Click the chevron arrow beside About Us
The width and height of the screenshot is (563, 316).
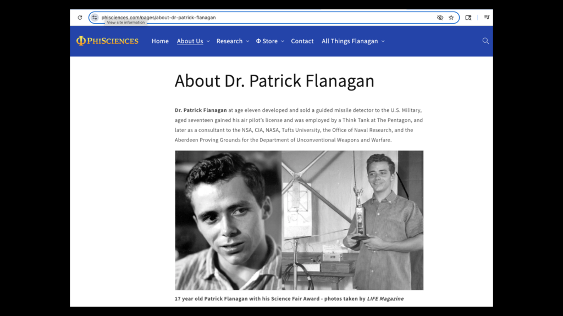[208, 42]
